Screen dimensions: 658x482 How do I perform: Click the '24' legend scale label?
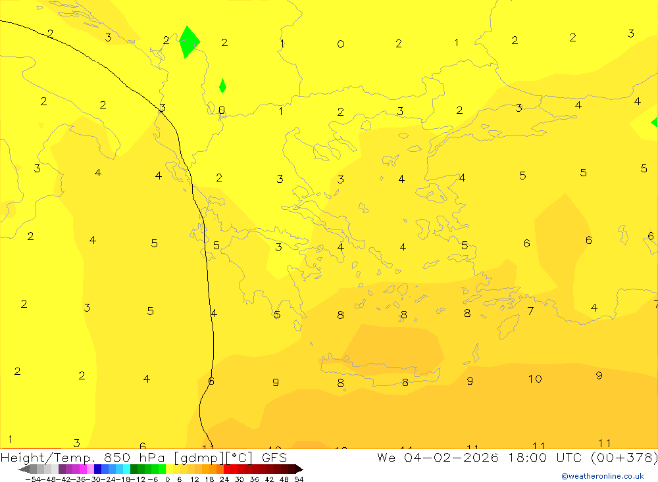224,479
